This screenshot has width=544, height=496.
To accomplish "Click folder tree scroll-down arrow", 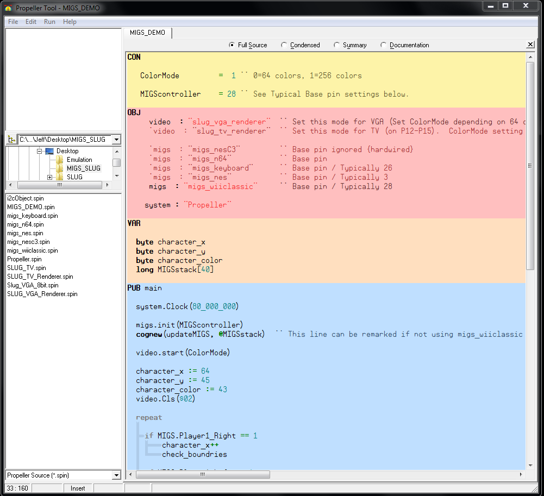I will point(117,177).
